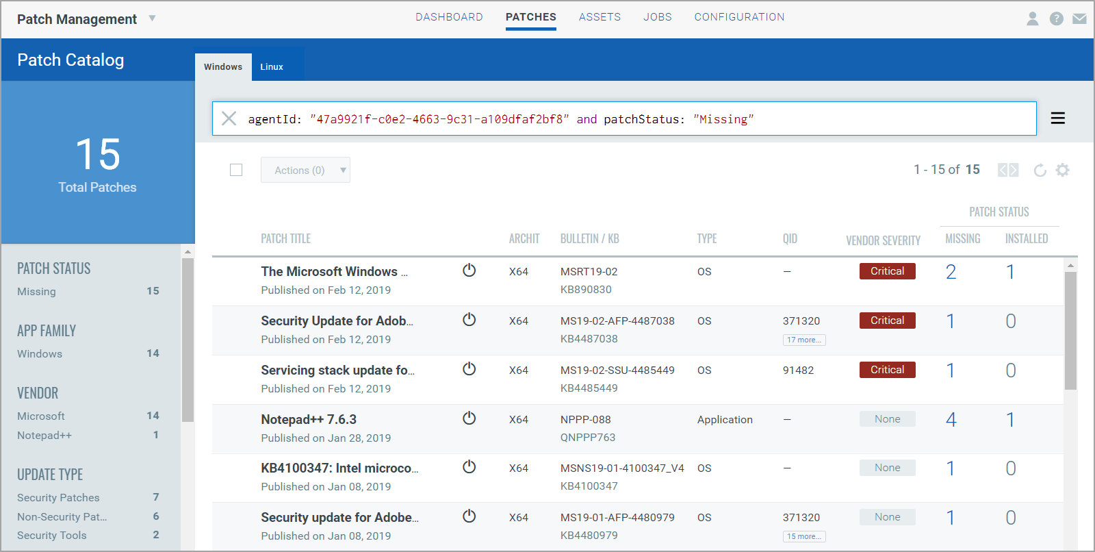This screenshot has width=1095, height=552.
Task: Click installed count 1 for Notepad++ row
Action: pyautogui.click(x=1010, y=420)
